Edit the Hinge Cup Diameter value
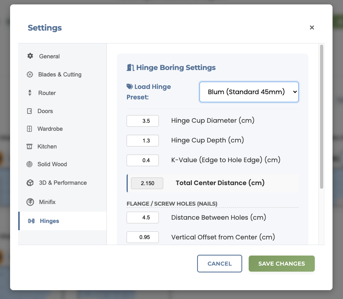 click(143, 121)
